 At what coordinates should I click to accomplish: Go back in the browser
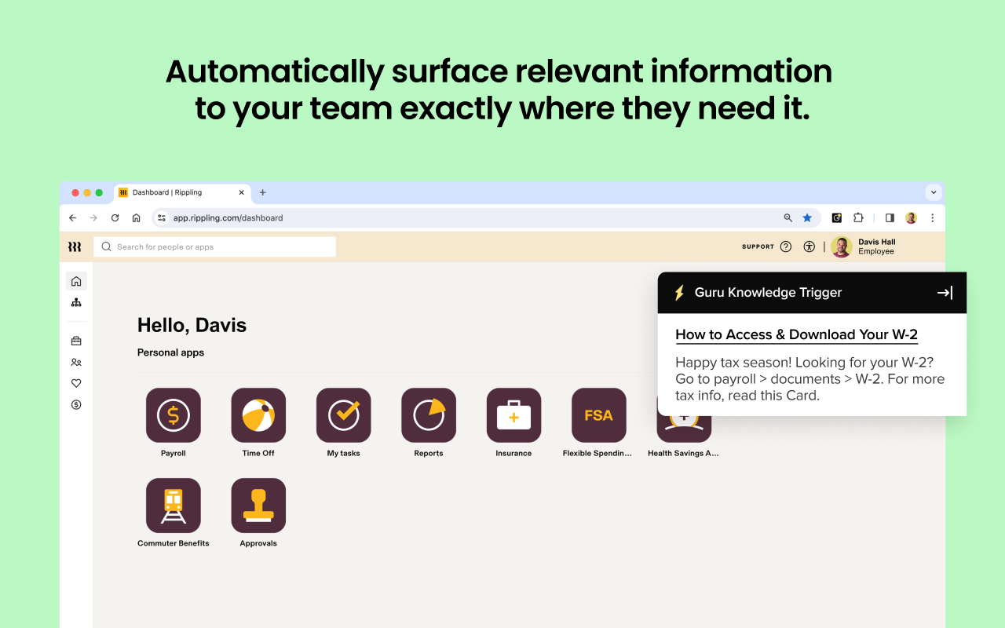pyautogui.click(x=73, y=217)
